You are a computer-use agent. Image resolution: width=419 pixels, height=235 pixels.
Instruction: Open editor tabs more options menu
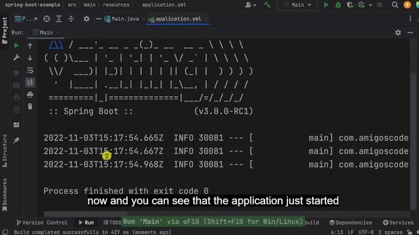[410, 19]
